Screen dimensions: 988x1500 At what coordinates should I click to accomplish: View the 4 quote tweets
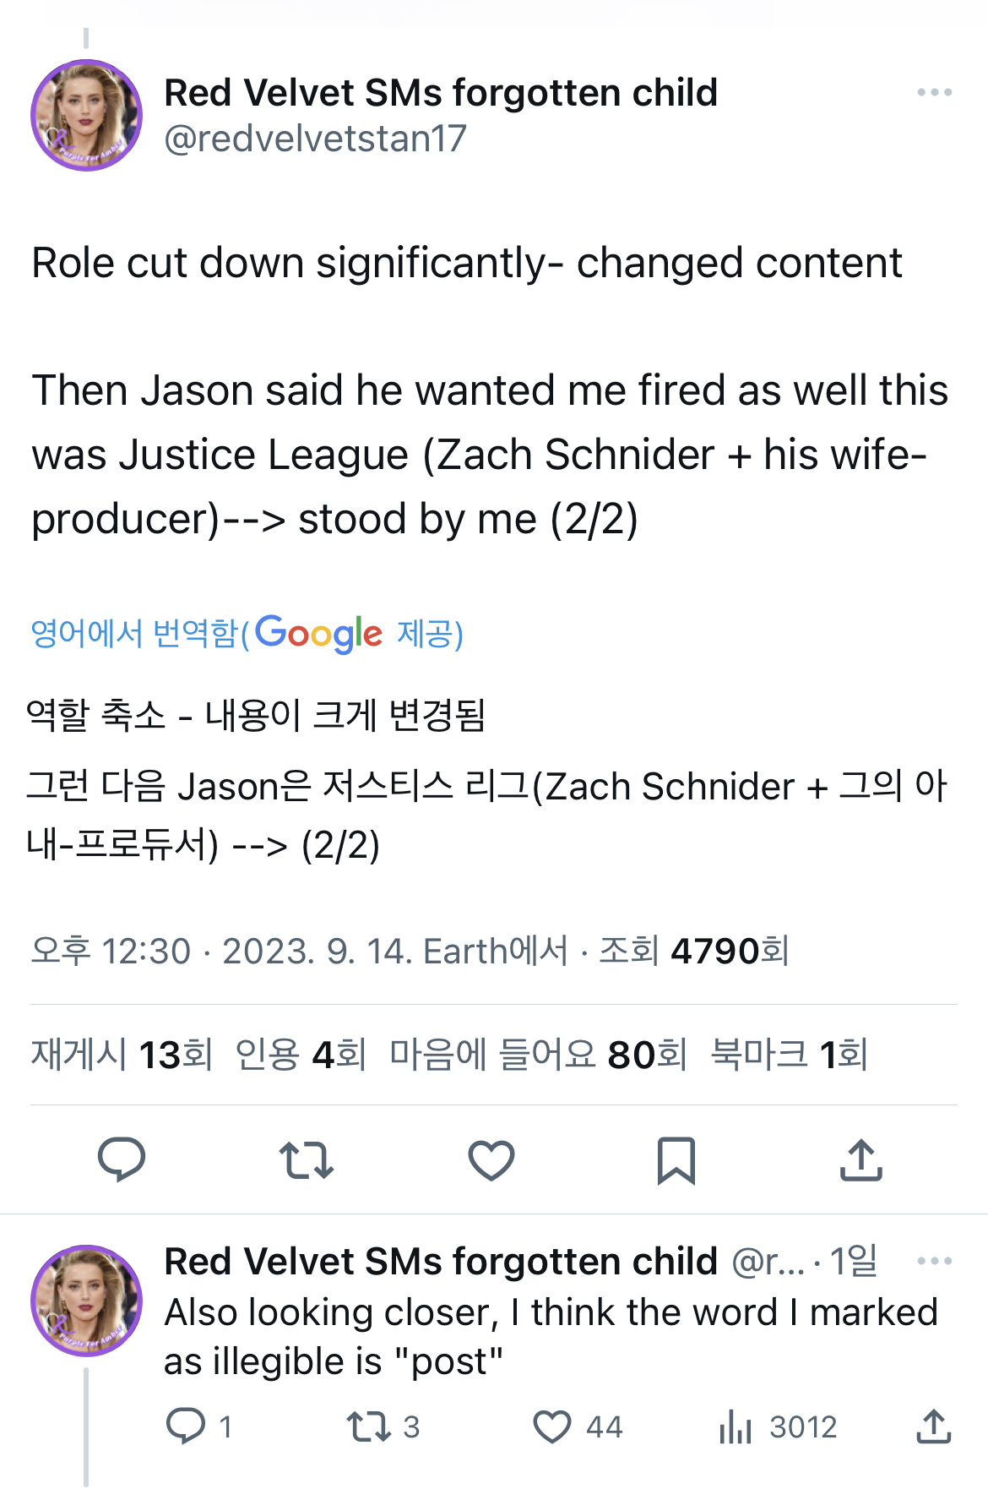click(x=301, y=1055)
